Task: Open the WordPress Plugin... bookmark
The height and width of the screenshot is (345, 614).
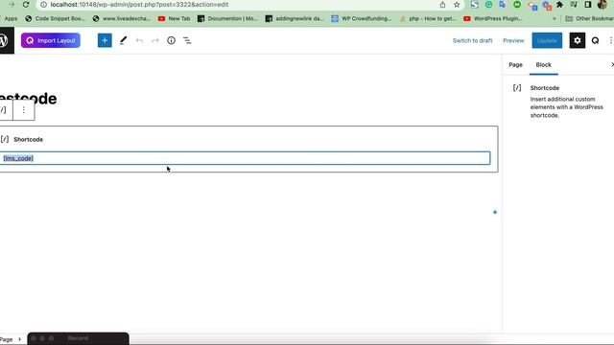Action: tap(492, 18)
